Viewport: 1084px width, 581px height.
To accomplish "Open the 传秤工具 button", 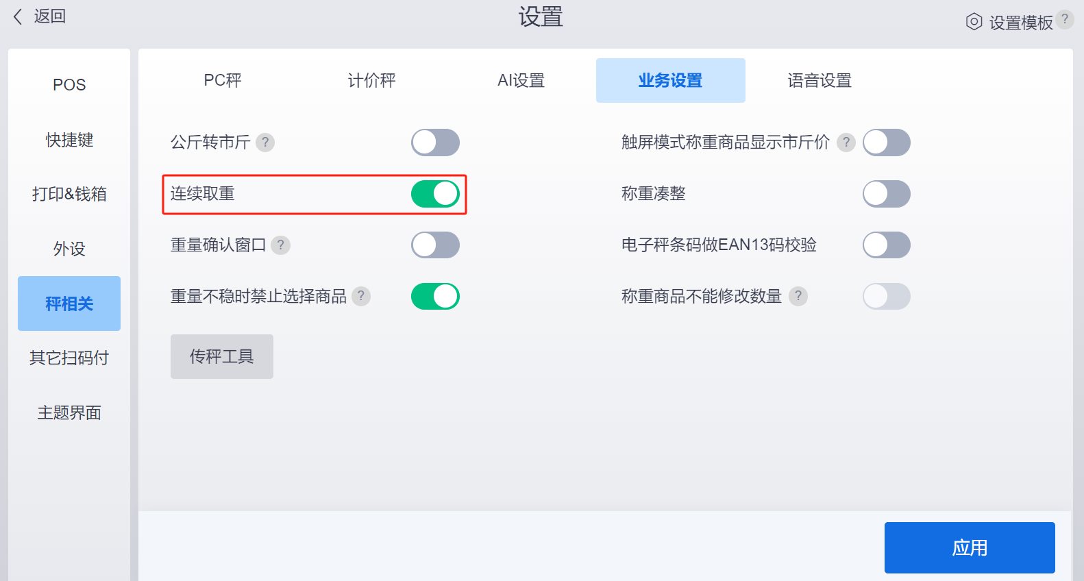I will click(x=222, y=356).
